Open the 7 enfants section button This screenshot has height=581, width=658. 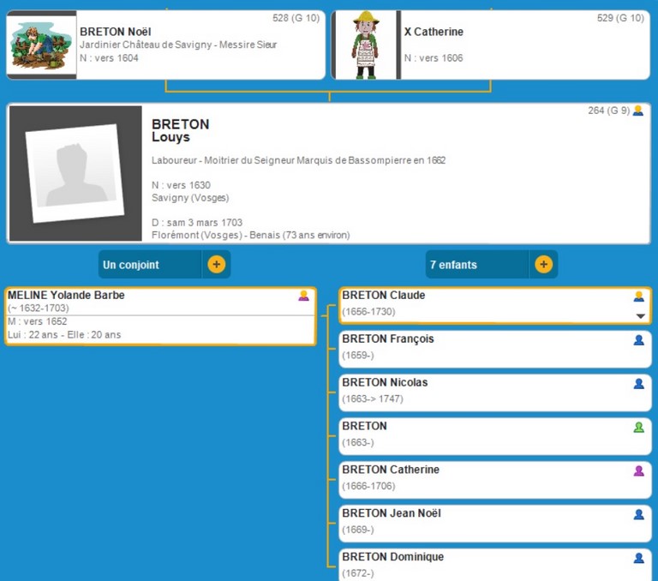[x=476, y=265]
